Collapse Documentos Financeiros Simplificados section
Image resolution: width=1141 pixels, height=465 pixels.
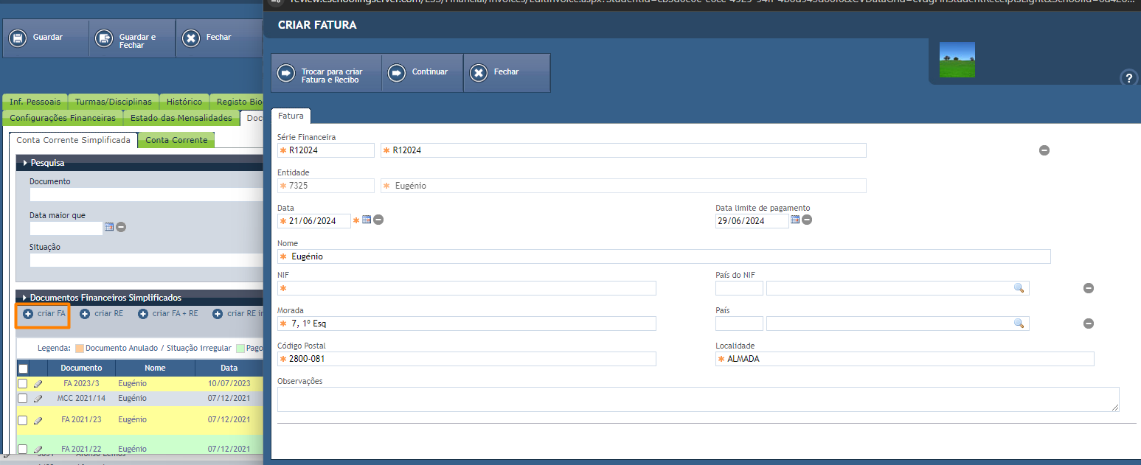point(24,298)
